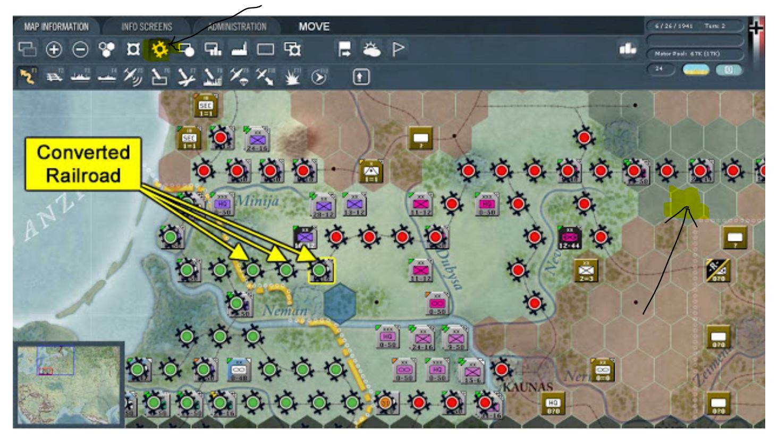Image resolution: width=778 pixels, height=443 pixels.
Task: Open the MAP INFORMATION tab
Action: coord(56,27)
